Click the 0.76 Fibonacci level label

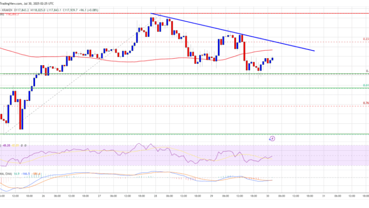tap(366, 103)
